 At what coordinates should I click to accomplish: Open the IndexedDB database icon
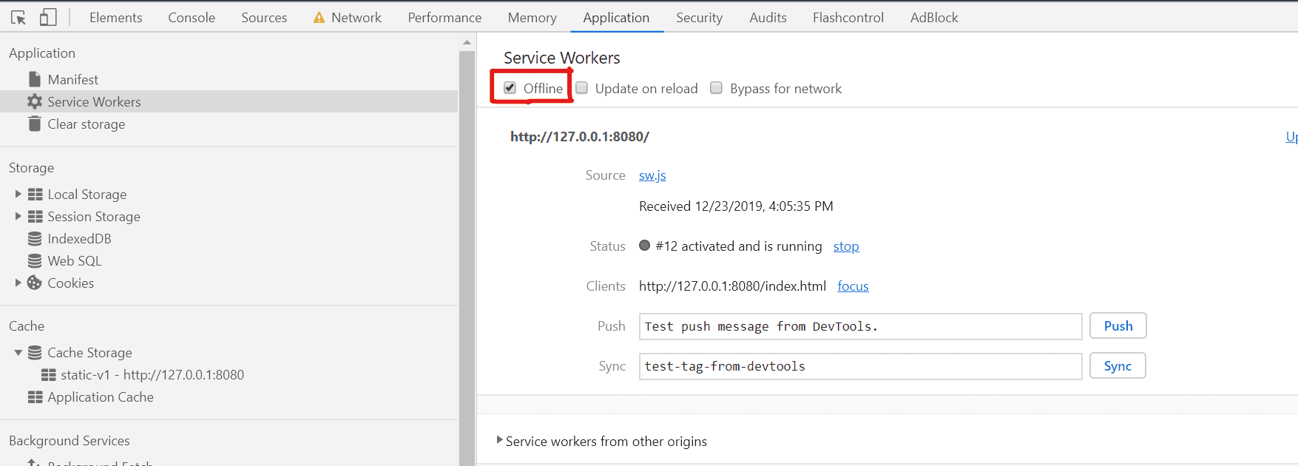click(x=35, y=239)
